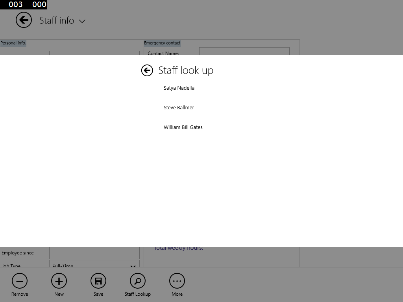Click the Employee since input field
The image size is (403, 302).
[x=94, y=253]
